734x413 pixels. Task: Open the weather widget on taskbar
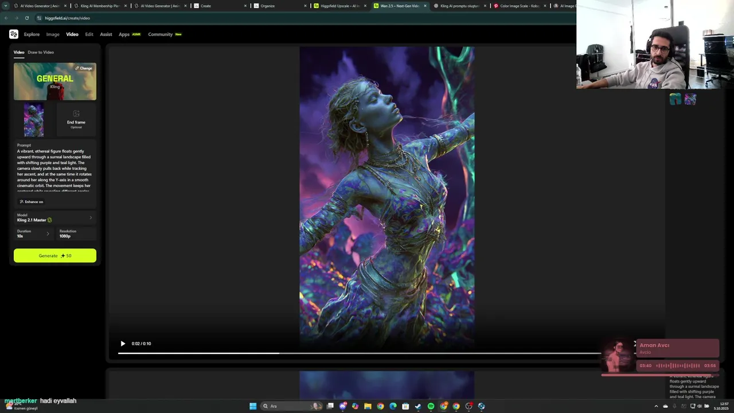(22, 406)
